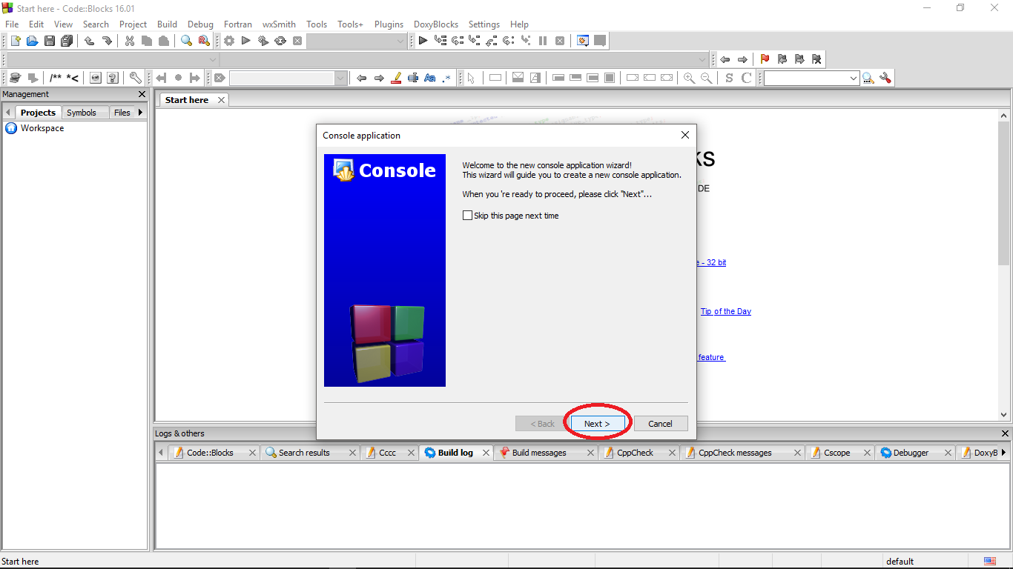Toggle a bookmark with the red flag icon
The height and width of the screenshot is (569, 1013).
[763, 59]
